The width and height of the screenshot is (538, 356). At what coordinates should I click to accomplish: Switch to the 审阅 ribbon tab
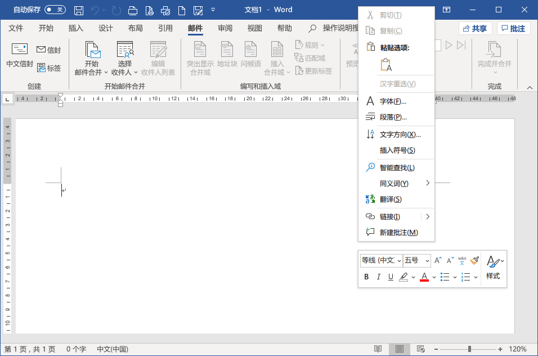225,27
